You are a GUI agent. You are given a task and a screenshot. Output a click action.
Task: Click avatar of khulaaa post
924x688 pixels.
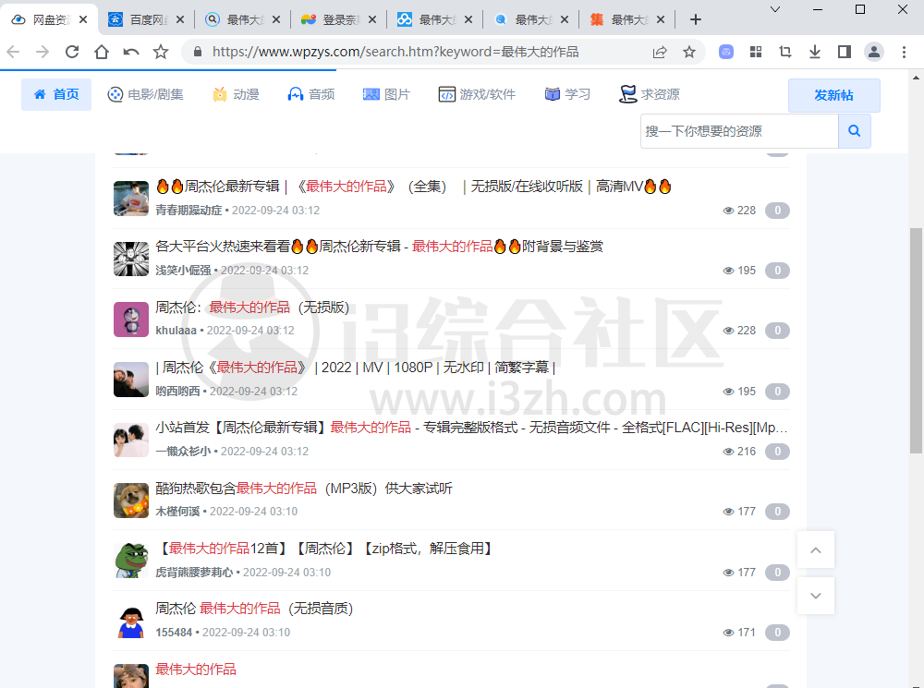(x=131, y=320)
